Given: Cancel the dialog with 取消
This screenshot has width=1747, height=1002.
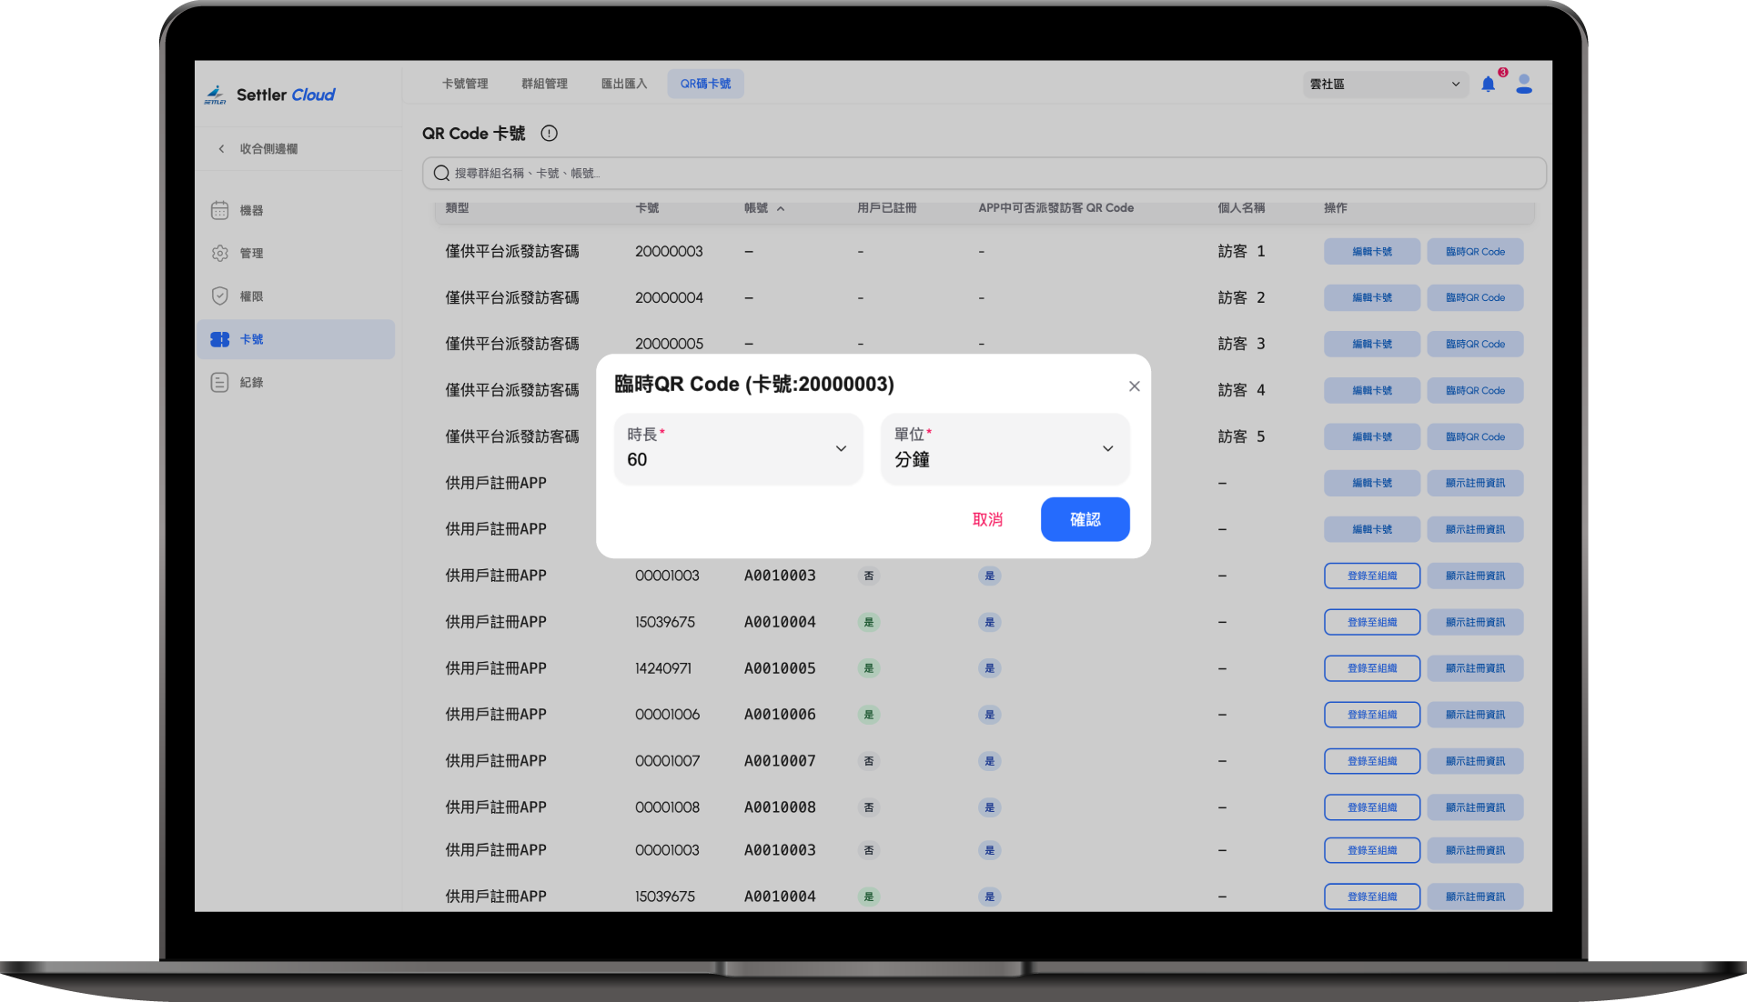Looking at the screenshot, I should pyautogui.click(x=987, y=519).
